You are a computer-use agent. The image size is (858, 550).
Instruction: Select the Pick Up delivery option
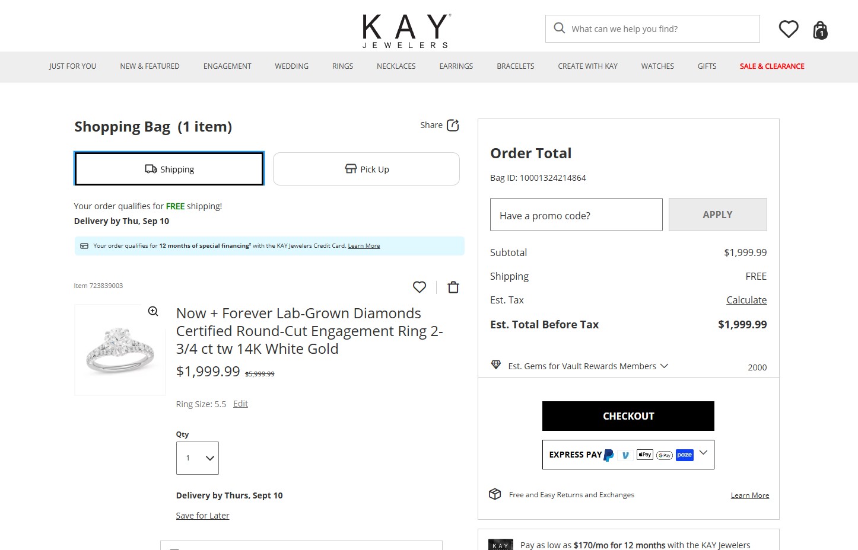[x=366, y=169]
